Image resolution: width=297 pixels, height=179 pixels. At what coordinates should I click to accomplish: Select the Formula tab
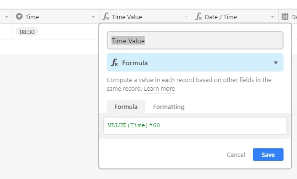pos(126,107)
